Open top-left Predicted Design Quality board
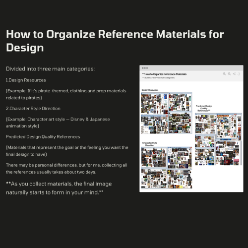 pos(206,124)
